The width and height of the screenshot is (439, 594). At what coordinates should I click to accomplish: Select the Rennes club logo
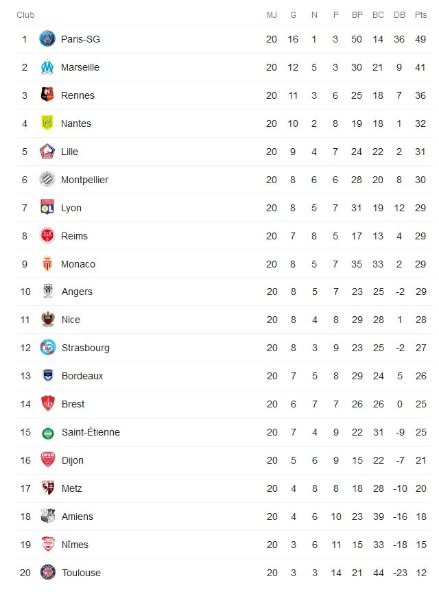(x=47, y=95)
